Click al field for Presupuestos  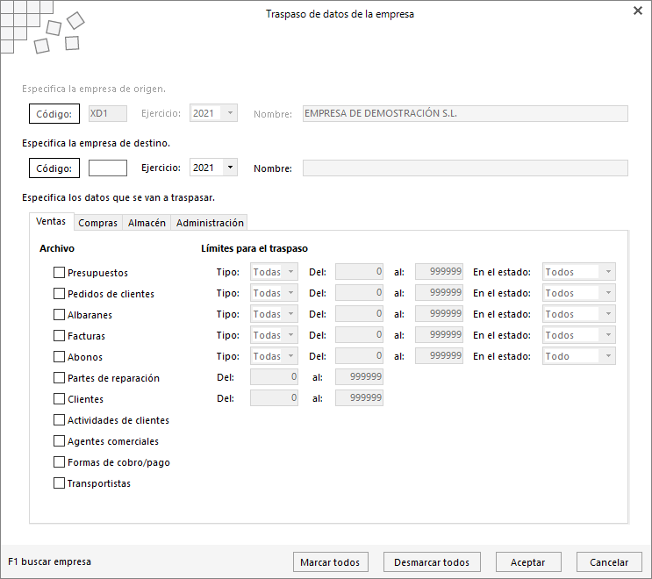pos(439,272)
